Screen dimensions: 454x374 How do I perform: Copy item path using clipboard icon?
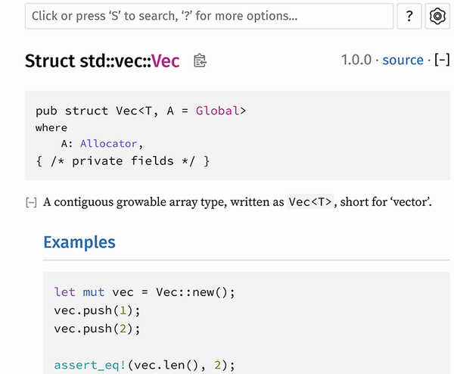coord(200,61)
